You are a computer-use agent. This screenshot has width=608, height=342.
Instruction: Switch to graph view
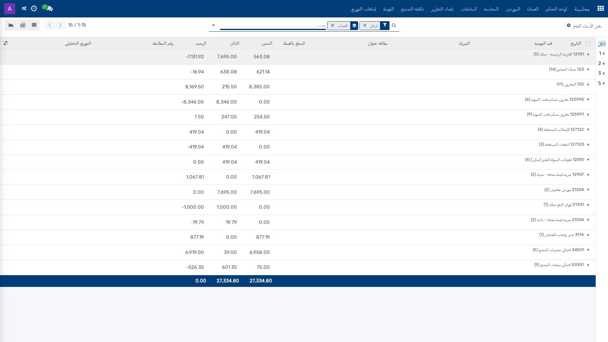pos(11,25)
